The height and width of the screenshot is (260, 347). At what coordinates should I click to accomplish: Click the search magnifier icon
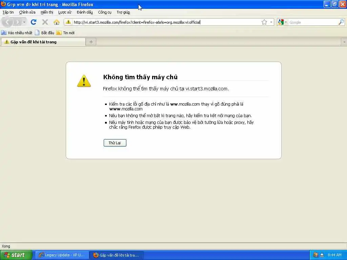point(341,22)
